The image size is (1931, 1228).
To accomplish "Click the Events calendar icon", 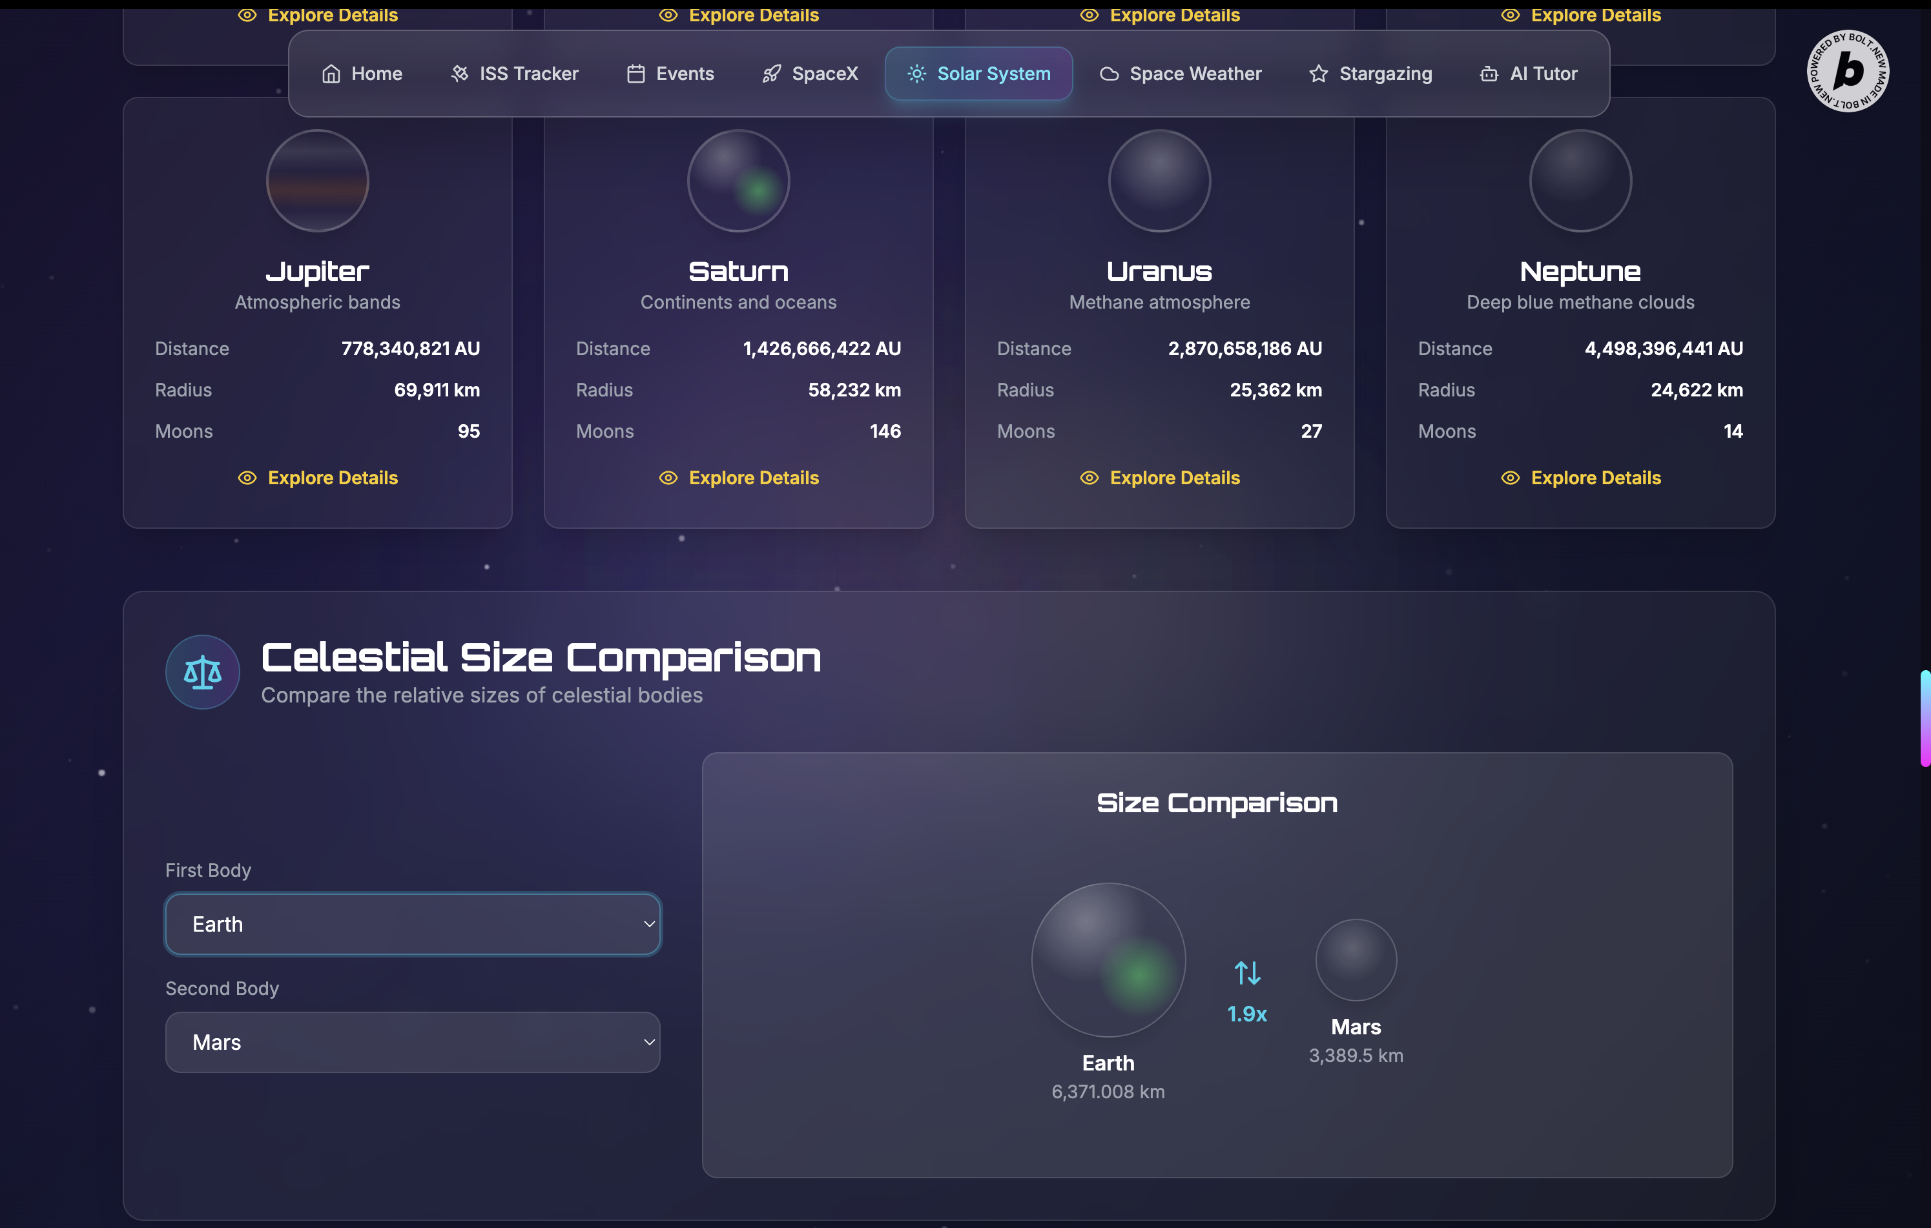I will tap(636, 74).
